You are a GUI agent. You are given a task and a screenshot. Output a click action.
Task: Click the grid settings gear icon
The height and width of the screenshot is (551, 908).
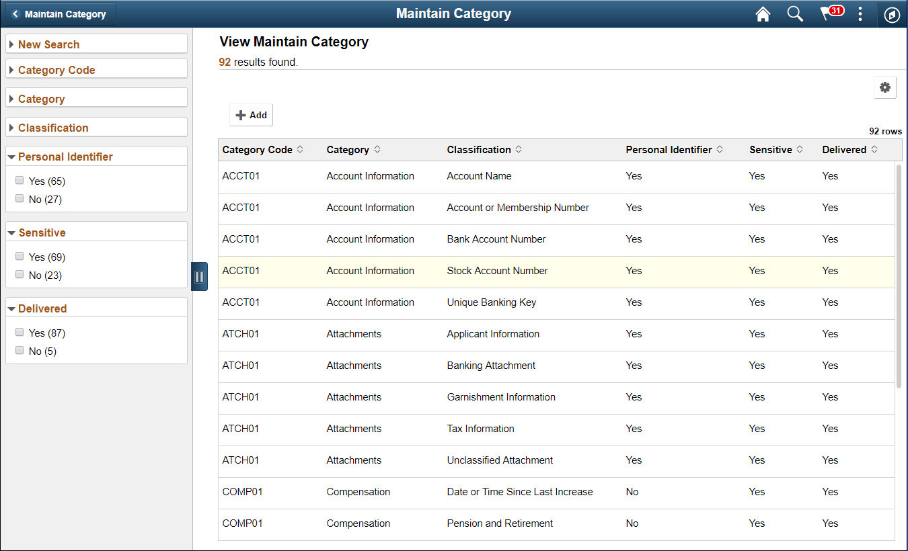pos(885,87)
